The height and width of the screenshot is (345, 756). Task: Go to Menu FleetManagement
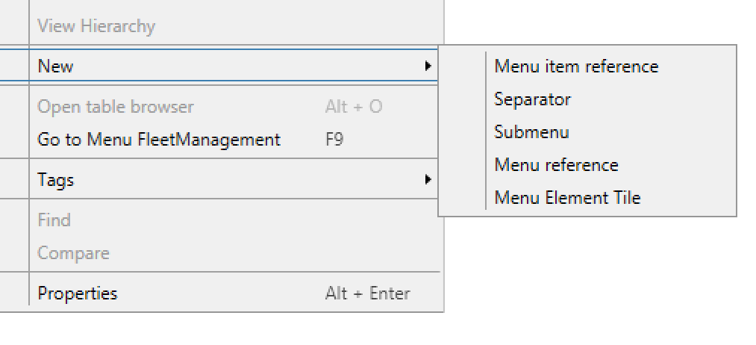tap(159, 140)
